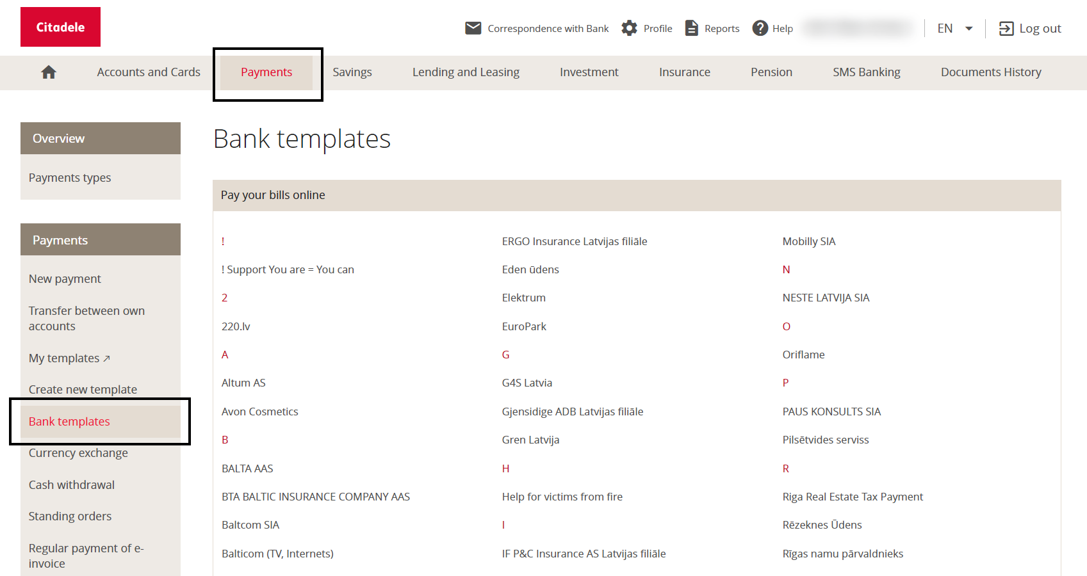The image size is (1087, 576).
Task: Click the Reports document icon
Action: pos(691,28)
